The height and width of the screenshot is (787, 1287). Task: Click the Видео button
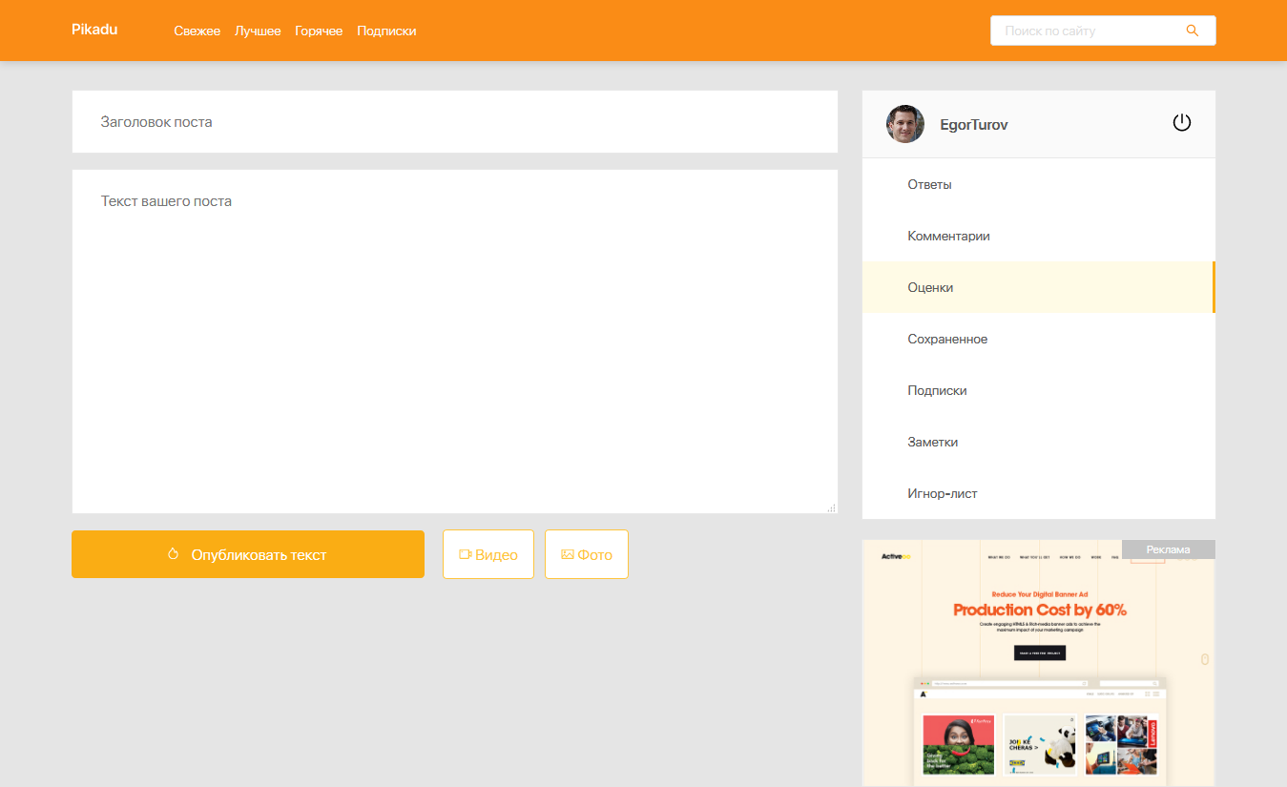coord(488,554)
